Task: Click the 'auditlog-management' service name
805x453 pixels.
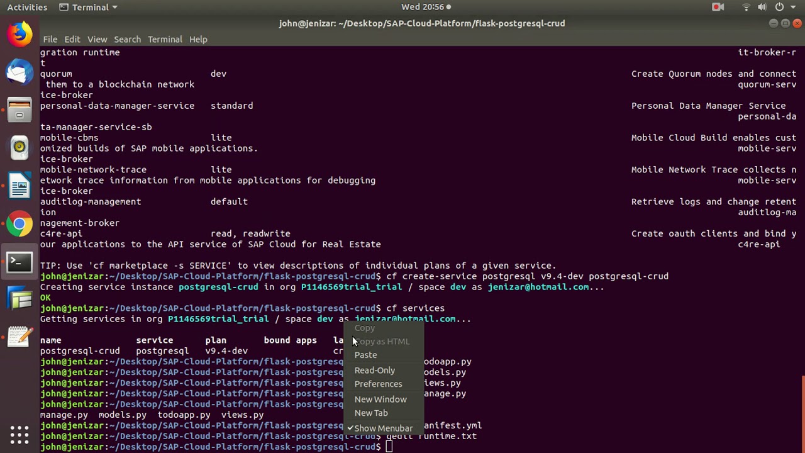Action: tap(91, 201)
